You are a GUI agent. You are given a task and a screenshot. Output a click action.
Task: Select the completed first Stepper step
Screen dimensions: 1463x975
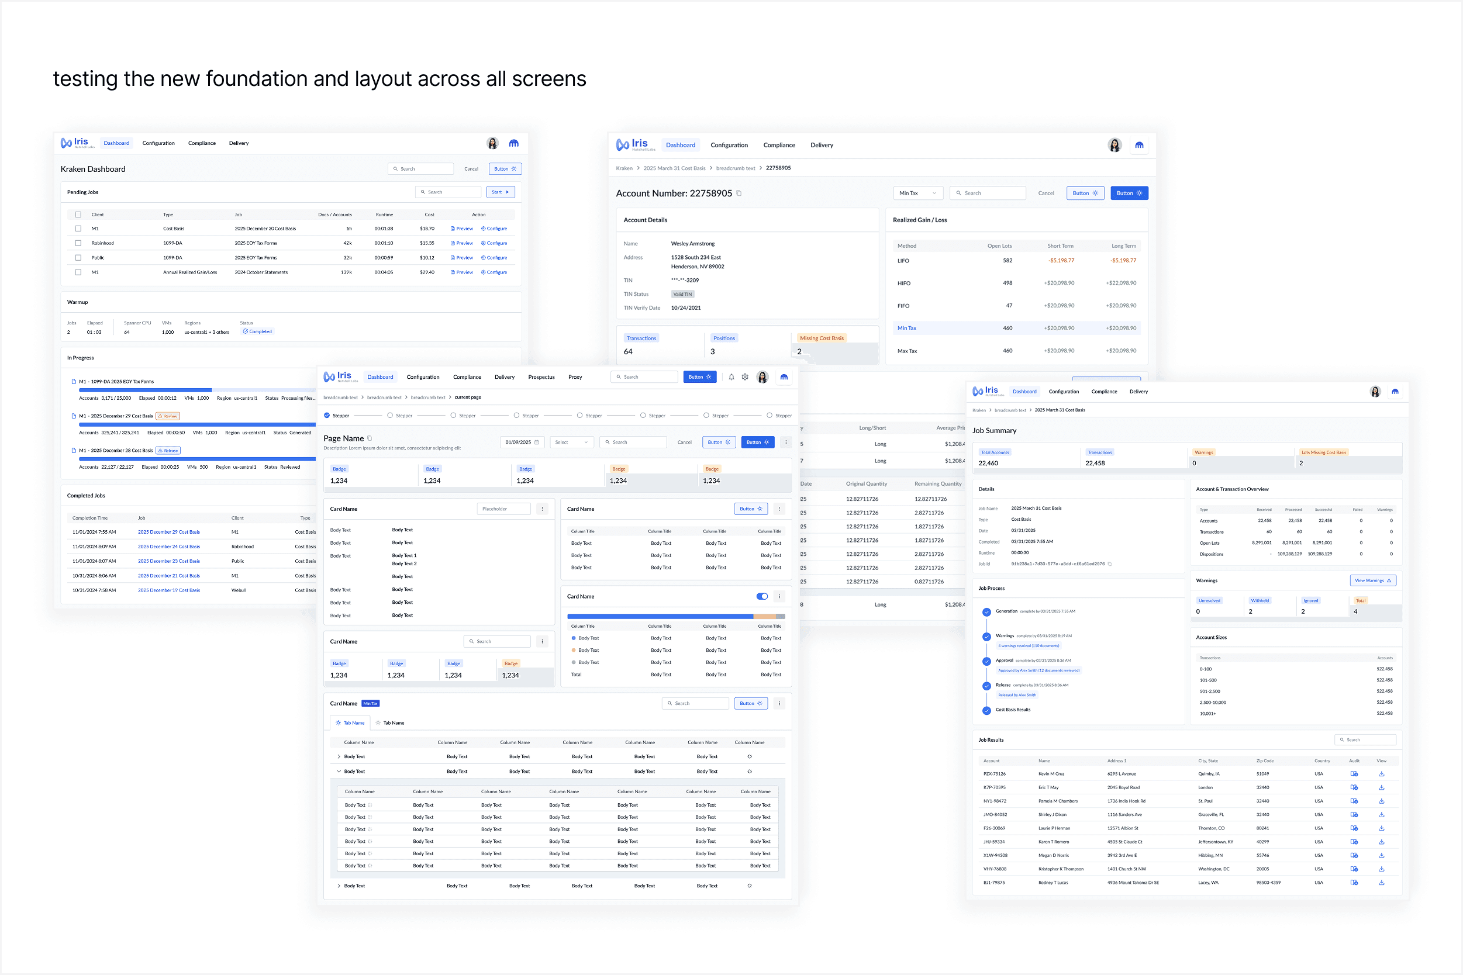coord(327,416)
